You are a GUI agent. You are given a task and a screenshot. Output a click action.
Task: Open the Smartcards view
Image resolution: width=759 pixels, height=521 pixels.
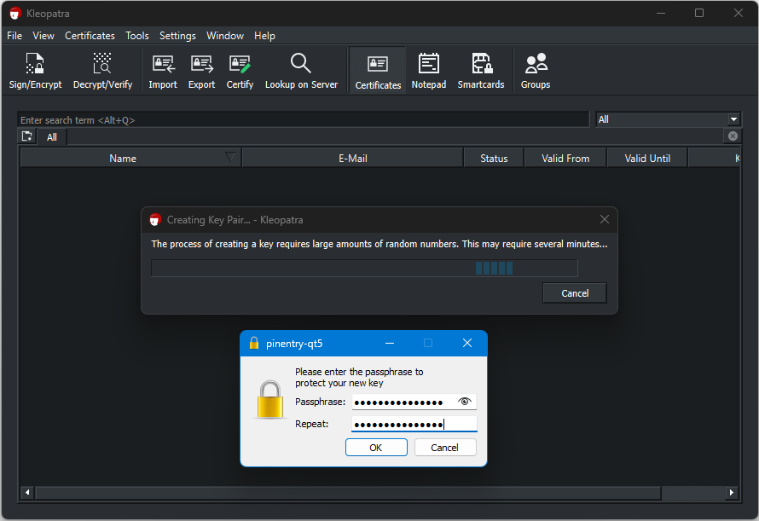481,71
